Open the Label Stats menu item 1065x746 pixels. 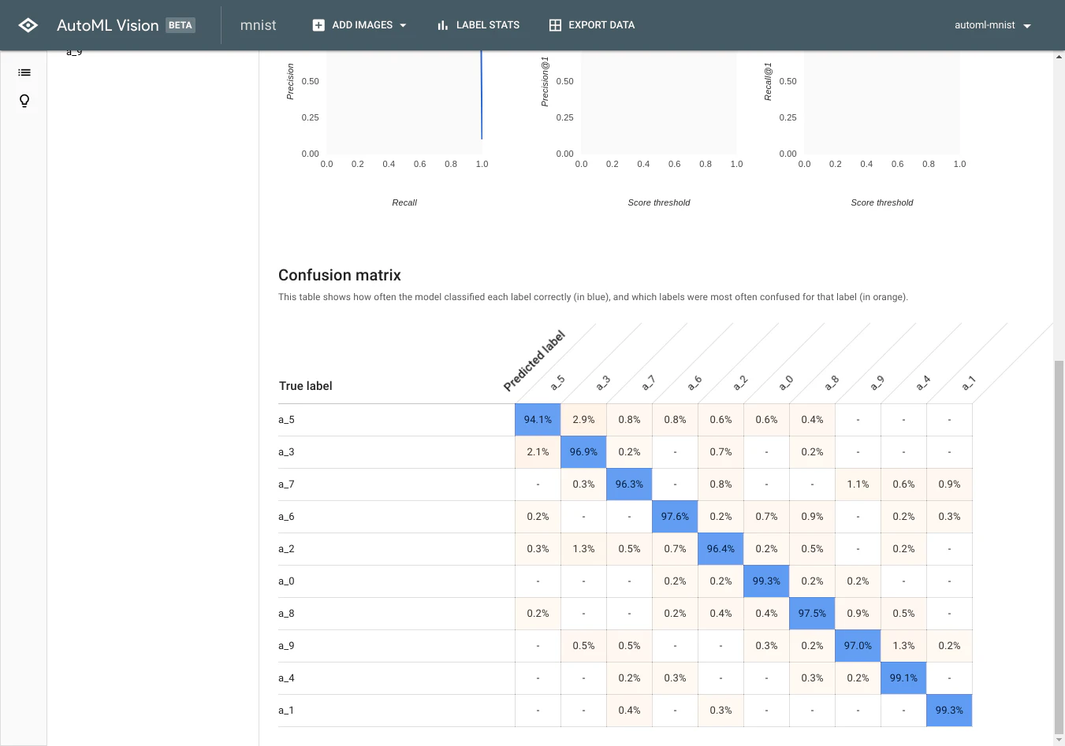pos(479,25)
